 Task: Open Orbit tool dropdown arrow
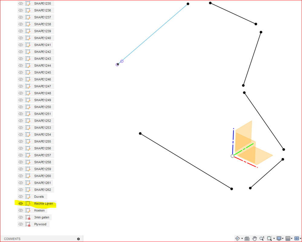pos(242,239)
